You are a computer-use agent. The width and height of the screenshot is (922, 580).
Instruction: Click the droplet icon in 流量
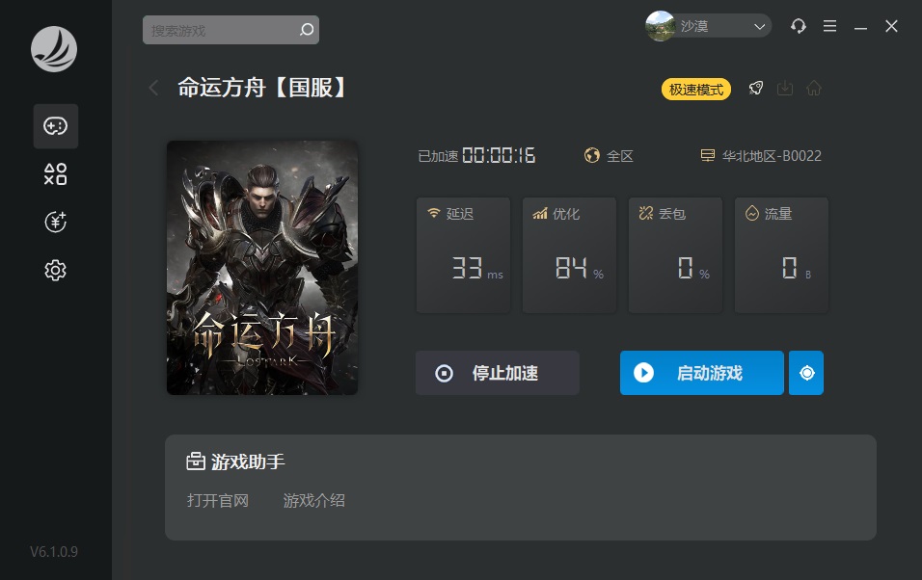coord(752,213)
